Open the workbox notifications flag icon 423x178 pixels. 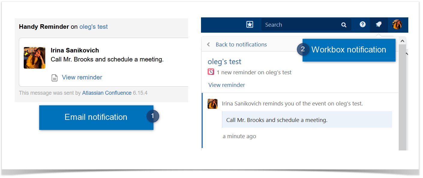(x=379, y=25)
